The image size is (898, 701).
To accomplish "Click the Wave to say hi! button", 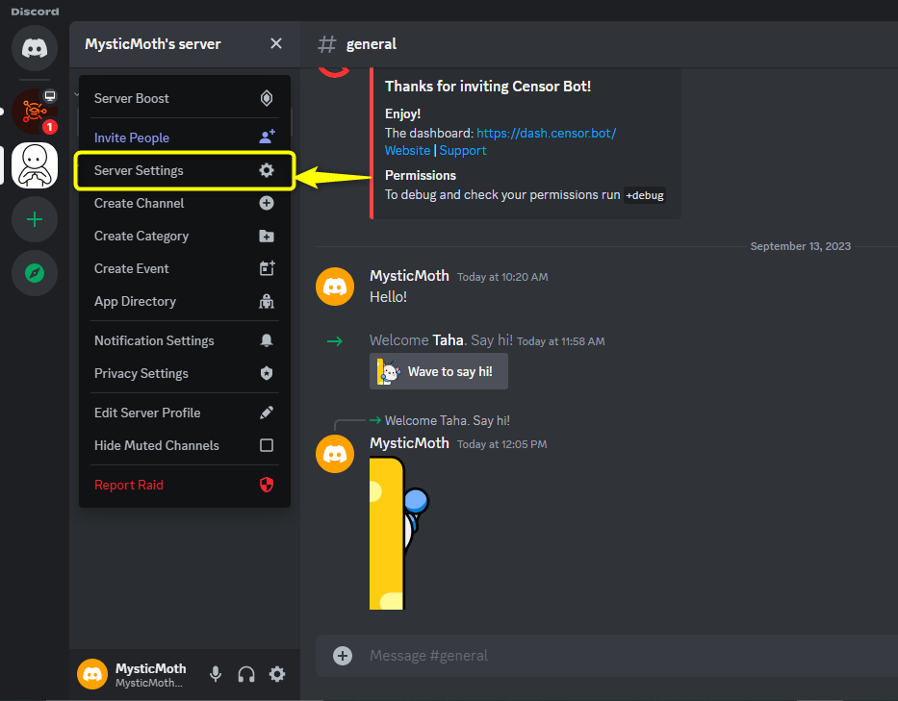I will (439, 371).
